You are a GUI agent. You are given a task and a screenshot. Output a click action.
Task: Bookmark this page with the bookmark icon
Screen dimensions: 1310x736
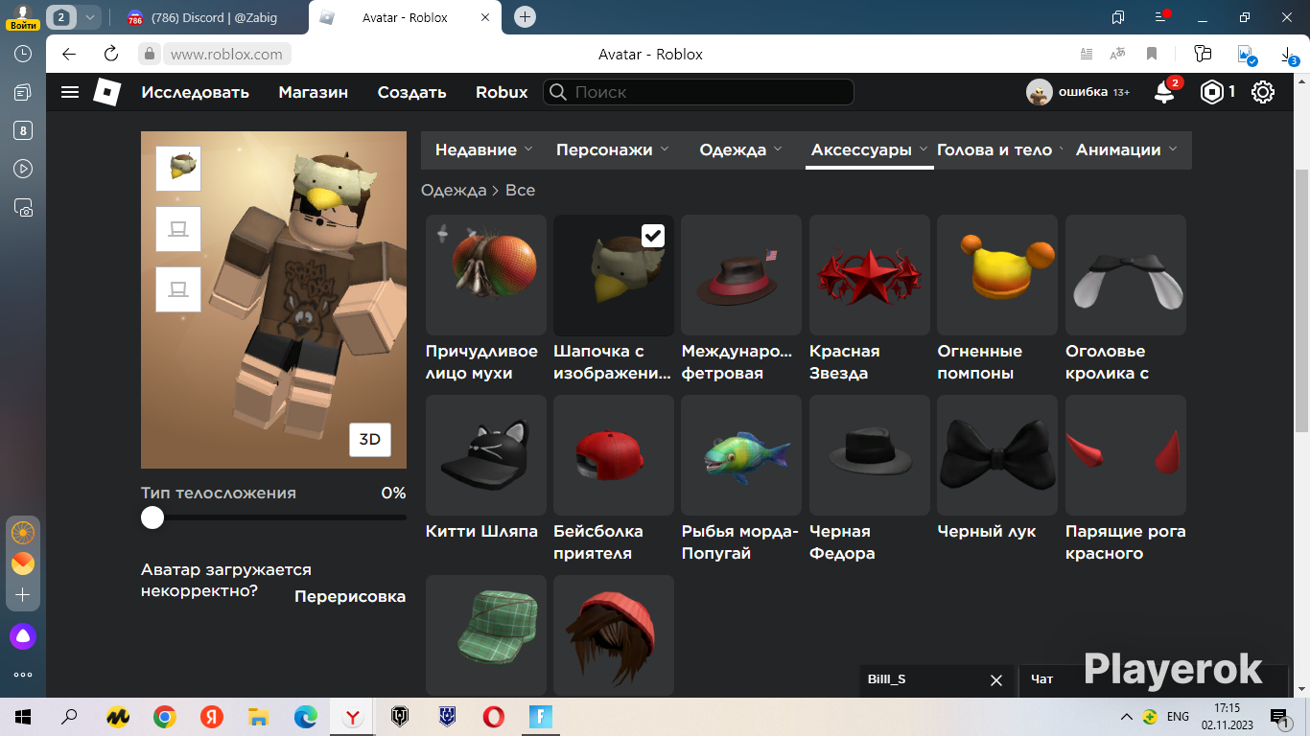(x=1152, y=54)
